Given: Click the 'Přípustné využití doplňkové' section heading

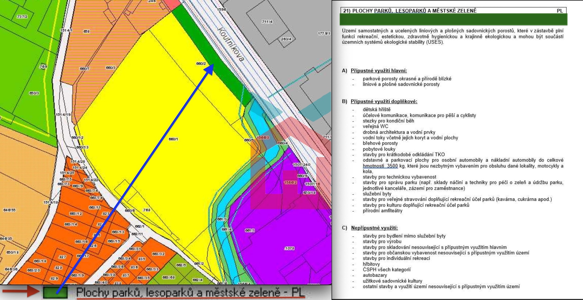Looking at the screenshot, I should point(384,101).
